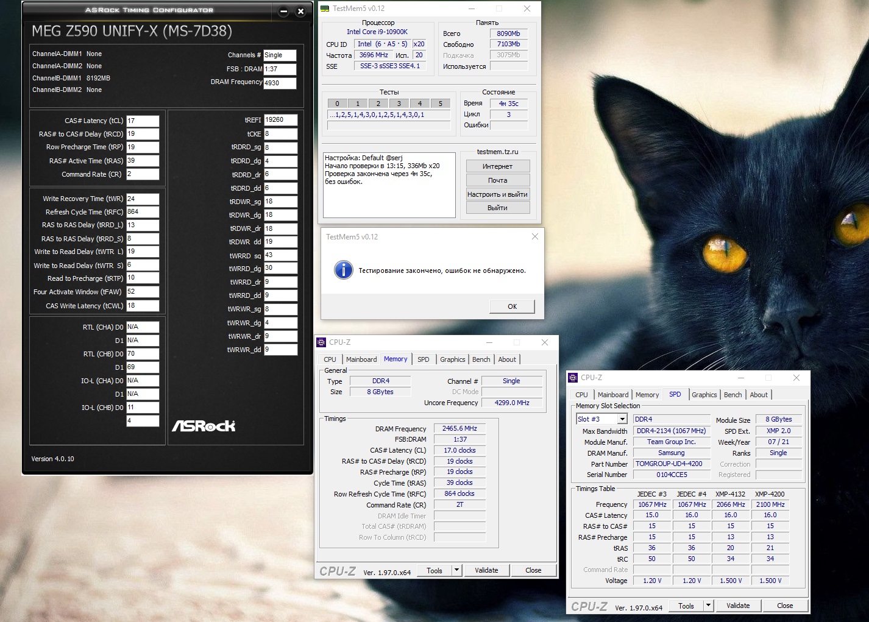Open CPU tab in CPU-Z Memory Slot Selection window
The height and width of the screenshot is (622, 869).
pyautogui.click(x=582, y=395)
